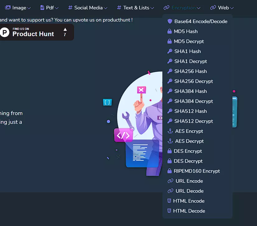Open the Pdf tools dropdown
Screen dimensions: 257x226
click(x=49, y=7)
